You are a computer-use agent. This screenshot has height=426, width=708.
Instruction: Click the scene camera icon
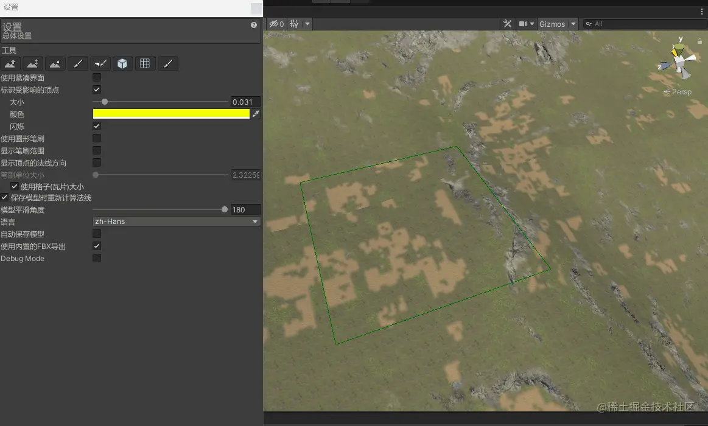[523, 24]
